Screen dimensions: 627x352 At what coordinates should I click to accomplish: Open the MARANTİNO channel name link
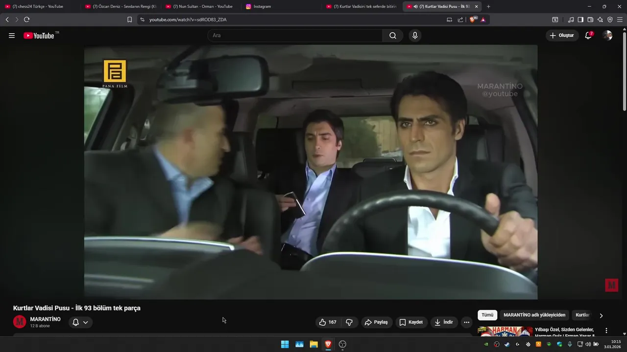(x=46, y=319)
